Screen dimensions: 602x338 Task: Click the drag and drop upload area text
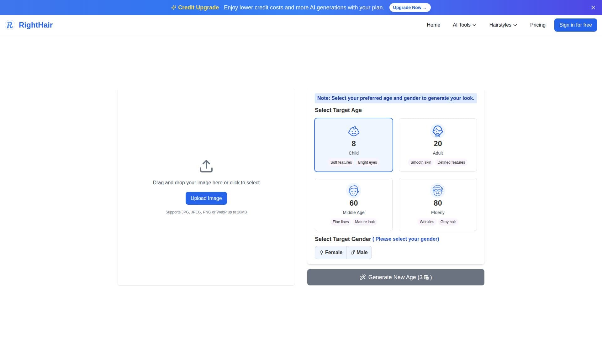(206, 183)
